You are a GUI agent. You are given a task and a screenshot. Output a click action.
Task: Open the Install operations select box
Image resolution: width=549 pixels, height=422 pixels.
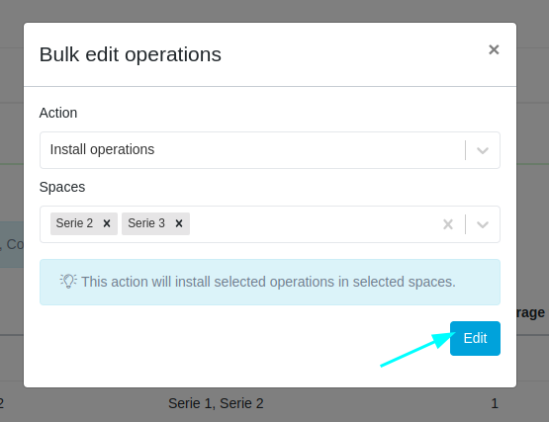(270, 150)
